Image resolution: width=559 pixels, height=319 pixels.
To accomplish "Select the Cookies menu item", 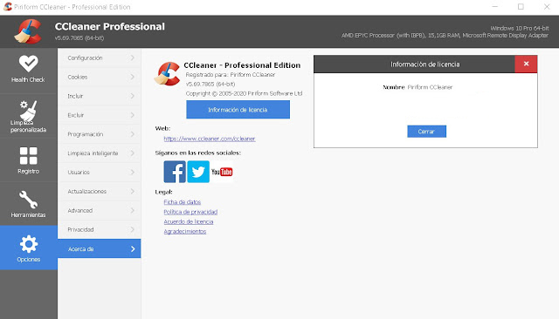I will point(99,77).
